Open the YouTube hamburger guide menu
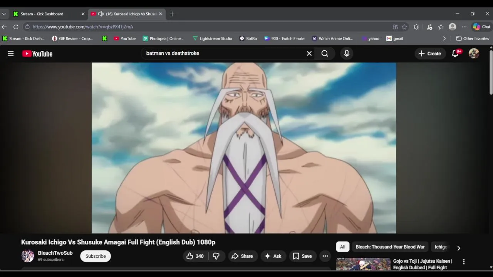The image size is (493, 277). (10, 53)
